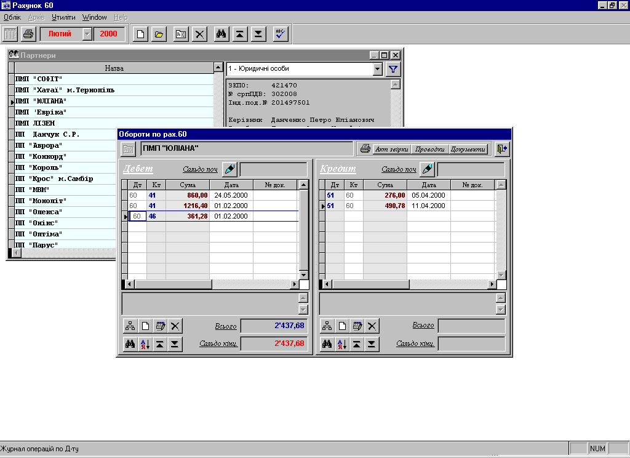
Task: Click the Проводки button
Action: [x=429, y=149]
